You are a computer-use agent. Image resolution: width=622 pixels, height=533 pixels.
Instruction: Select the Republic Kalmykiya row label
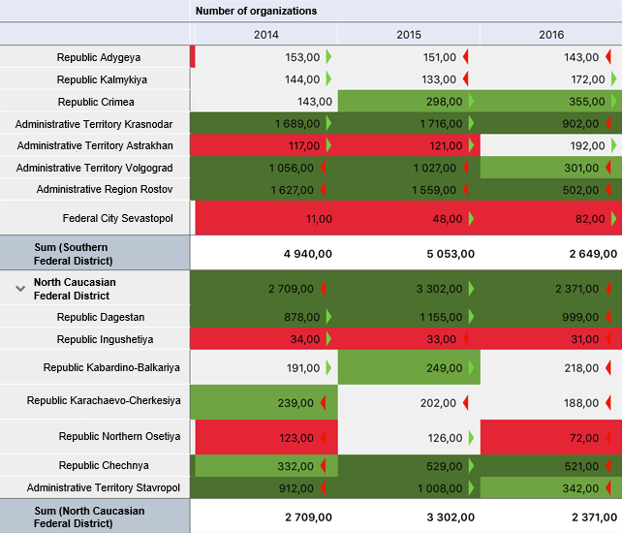[x=102, y=79]
